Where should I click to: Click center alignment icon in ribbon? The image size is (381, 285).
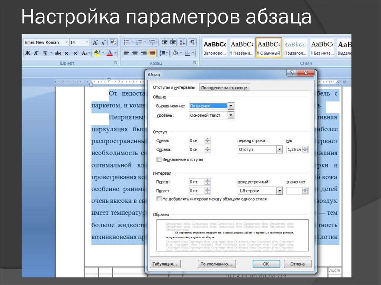click(135, 53)
